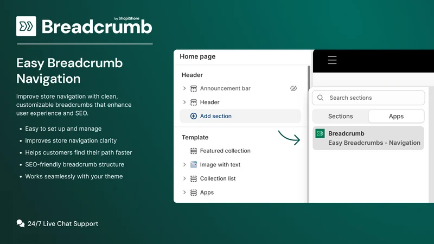Click the Header section icon
The width and height of the screenshot is (434, 244).
click(194, 102)
